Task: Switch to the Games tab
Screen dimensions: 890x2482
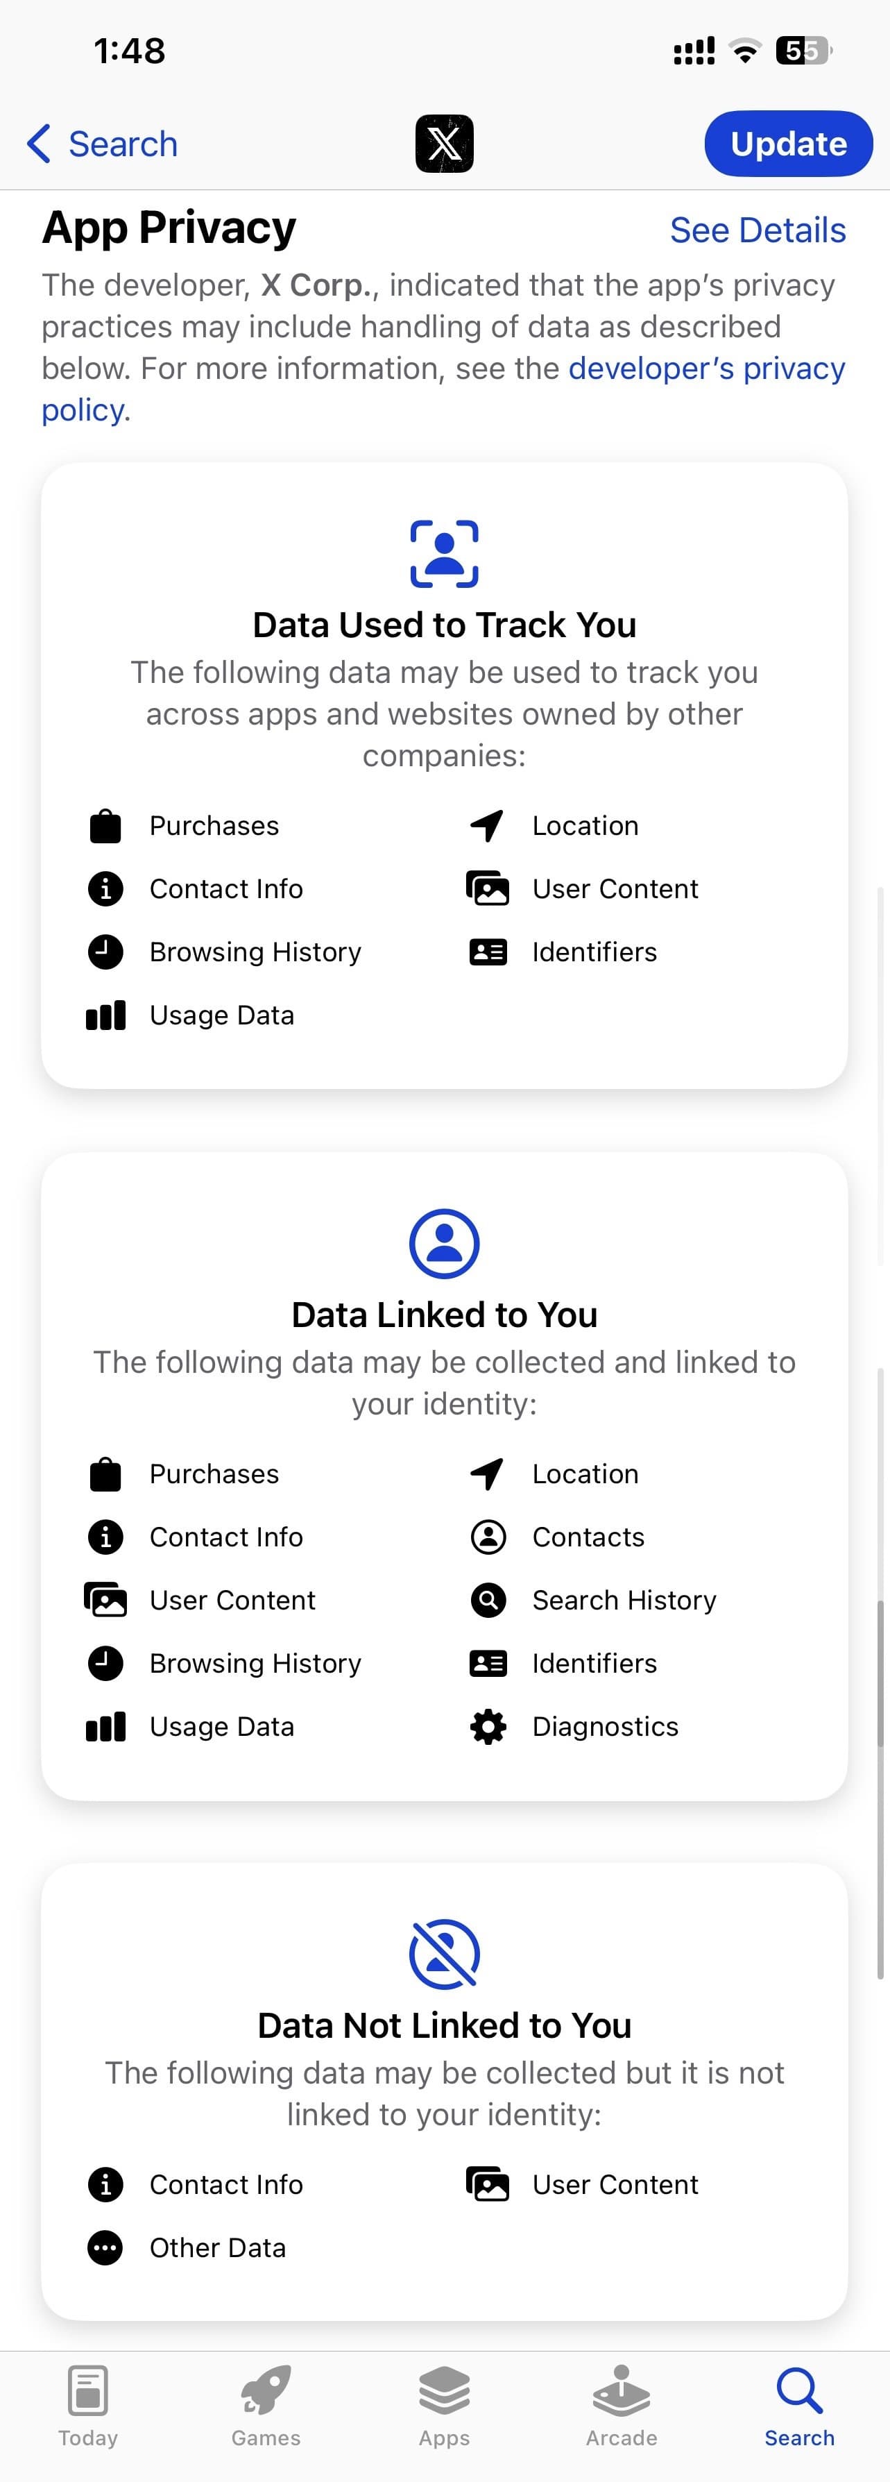Action: tap(266, 2406)
